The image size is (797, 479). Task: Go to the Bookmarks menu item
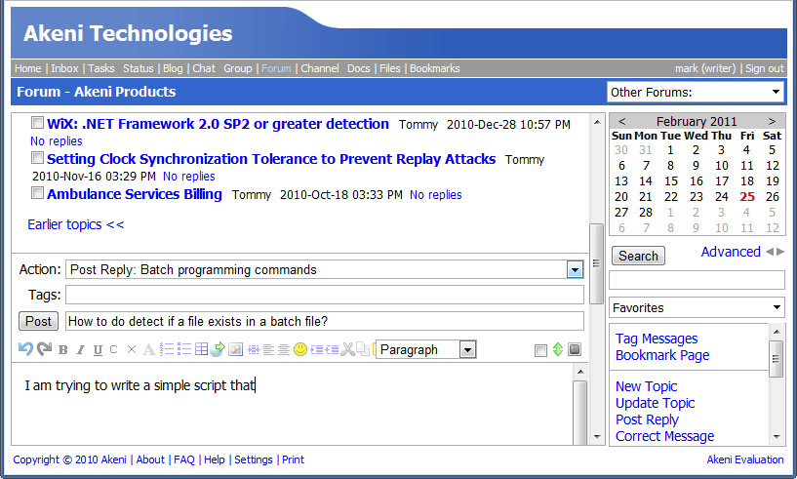click(434, 68)
